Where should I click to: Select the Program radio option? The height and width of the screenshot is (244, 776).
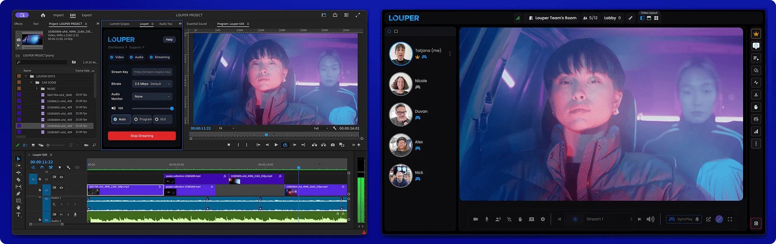[143, 119]
